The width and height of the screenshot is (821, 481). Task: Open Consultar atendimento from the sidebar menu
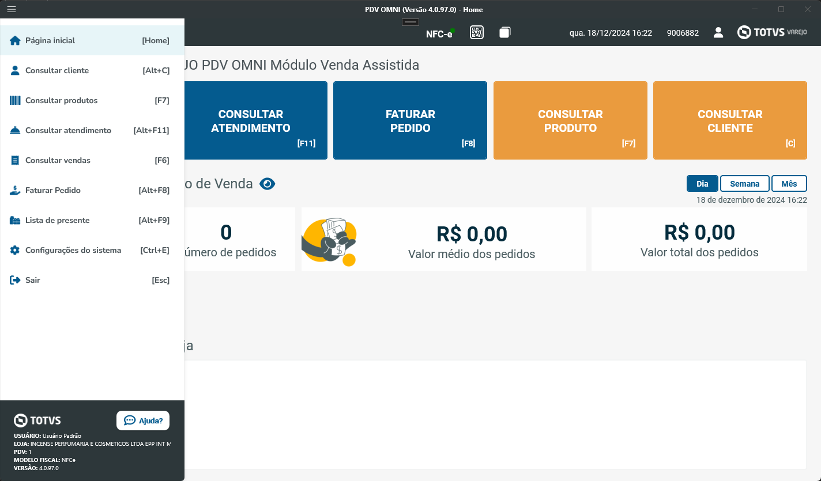coord(68,130)
